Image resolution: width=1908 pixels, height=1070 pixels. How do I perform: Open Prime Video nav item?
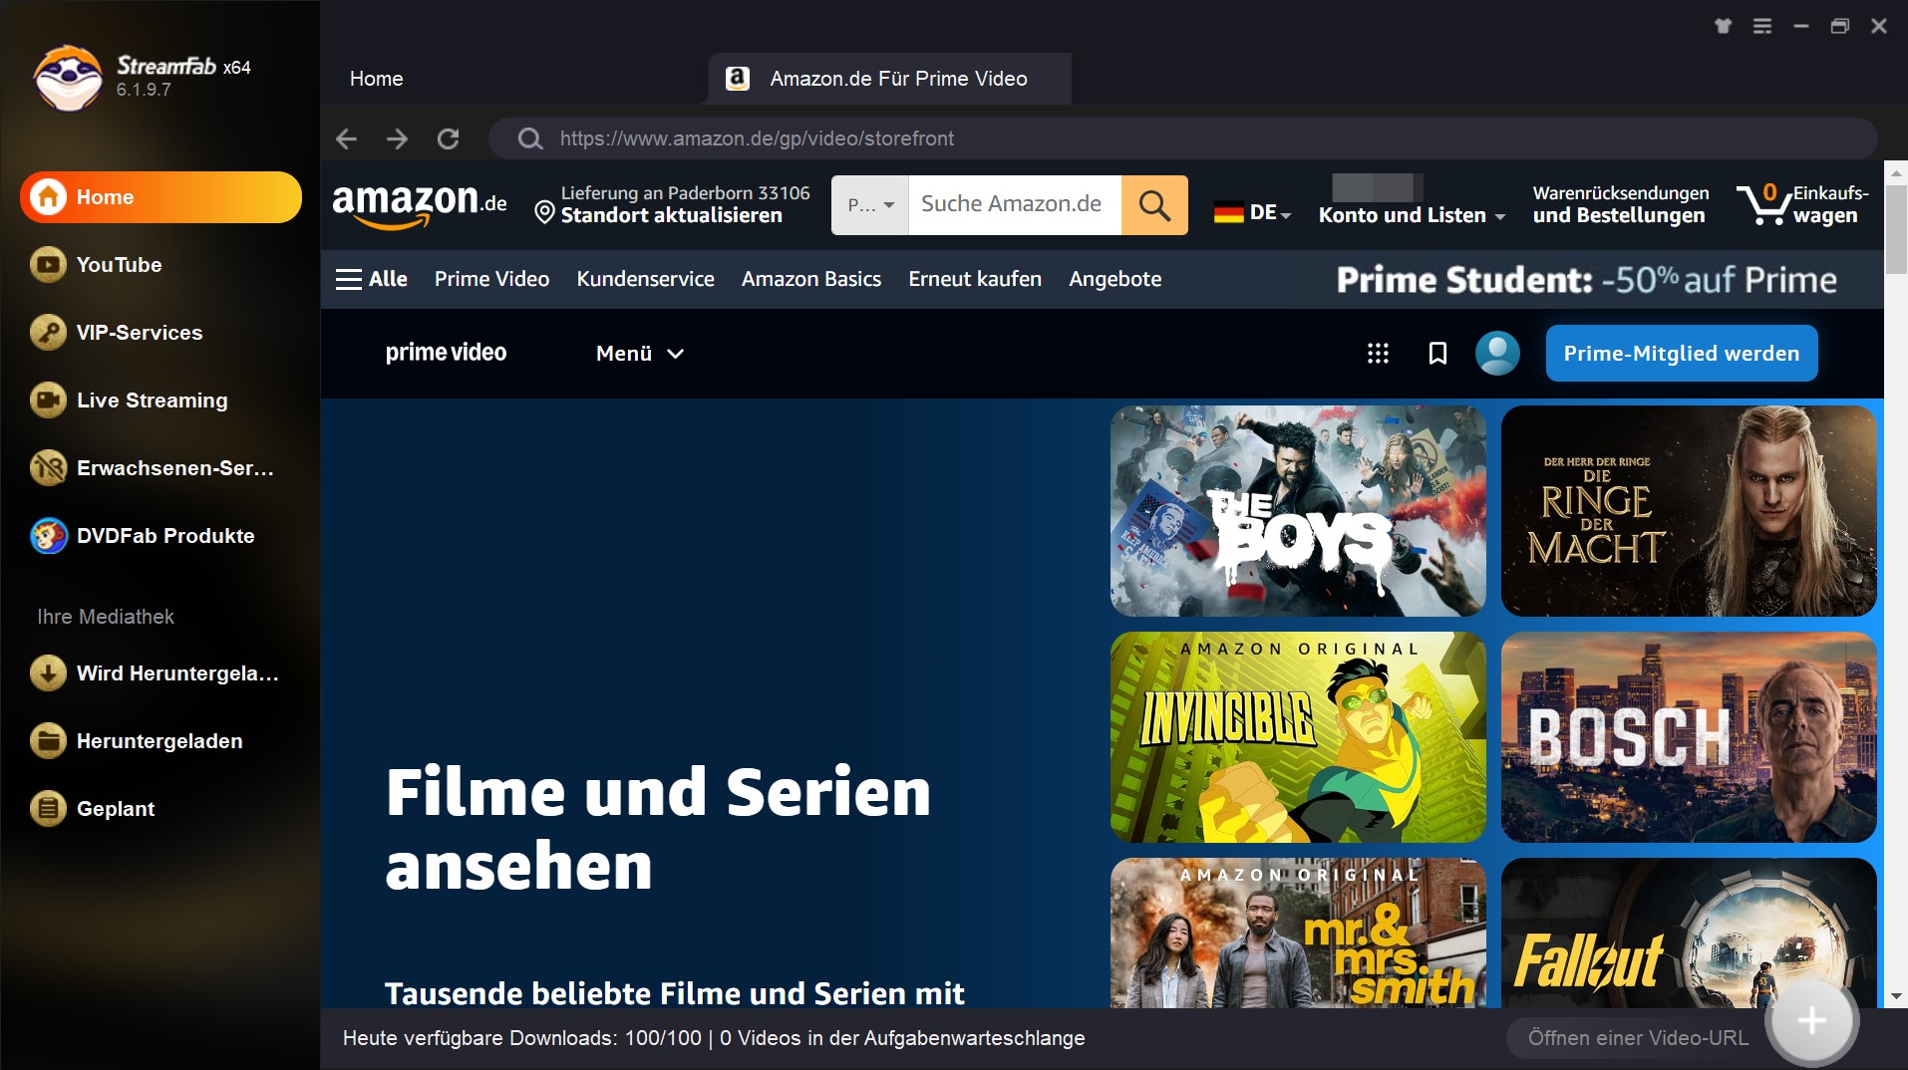click(x=491, y=279)
